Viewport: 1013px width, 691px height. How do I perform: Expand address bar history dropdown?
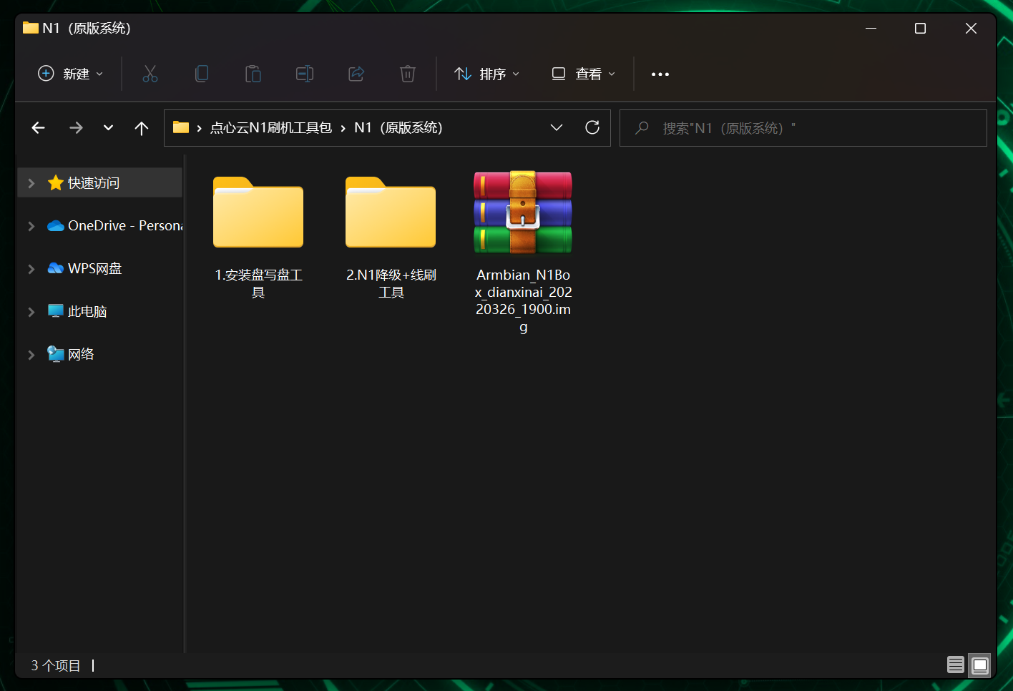click(557, 127)
